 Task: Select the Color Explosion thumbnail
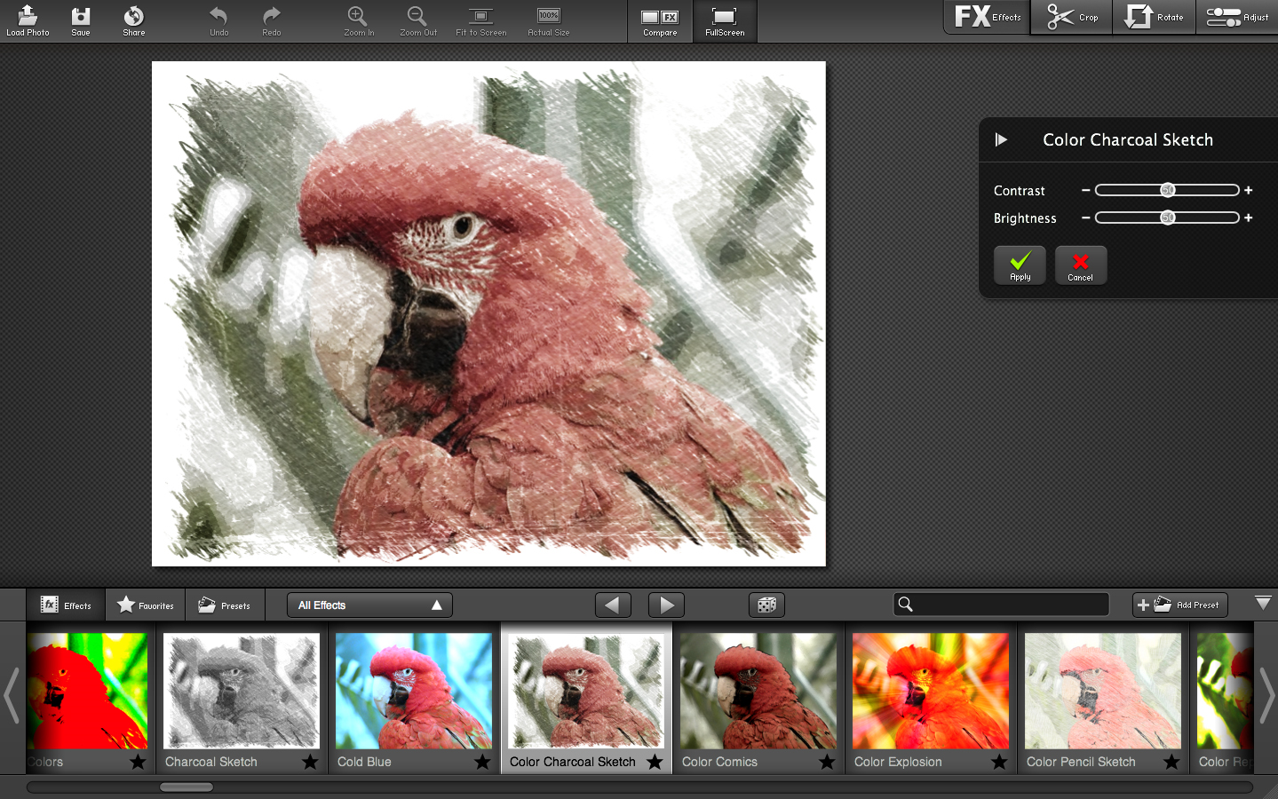click(x=930, y=691)
